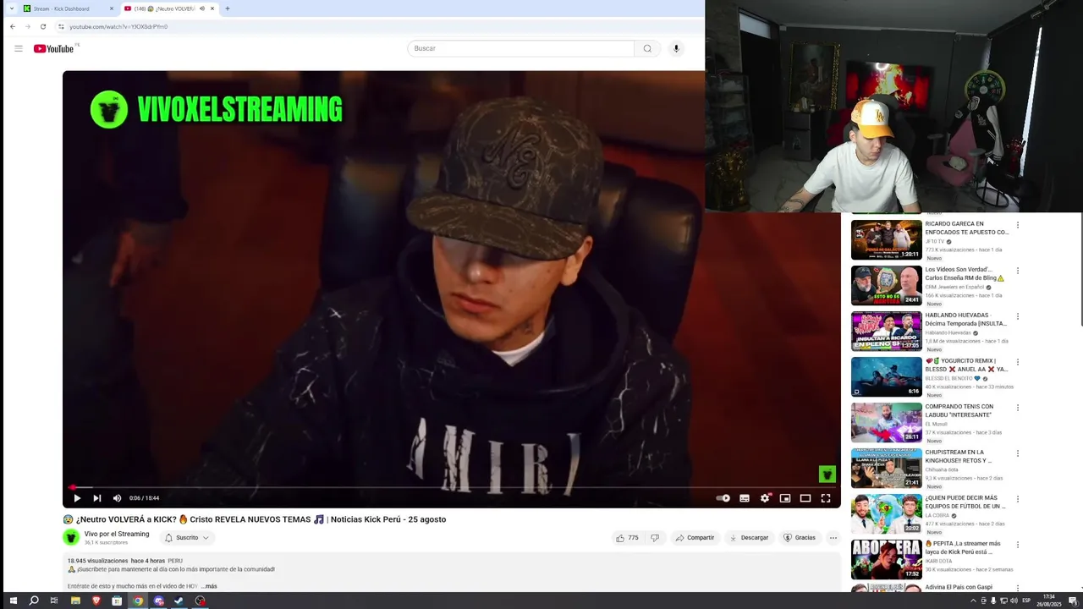Go to YouTube home logo
The height and width of the screenshot is (609, 1083).
(54, 48)
